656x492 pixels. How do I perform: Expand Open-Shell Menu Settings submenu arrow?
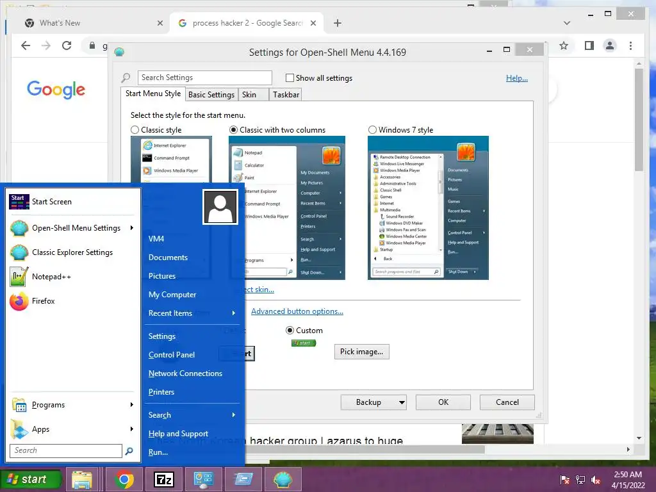(132, 228)
